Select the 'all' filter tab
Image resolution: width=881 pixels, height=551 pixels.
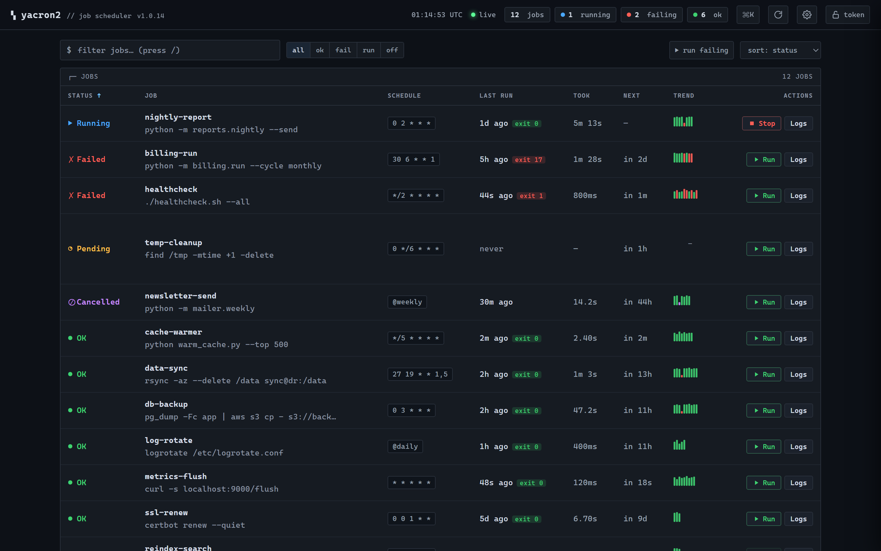298,50
